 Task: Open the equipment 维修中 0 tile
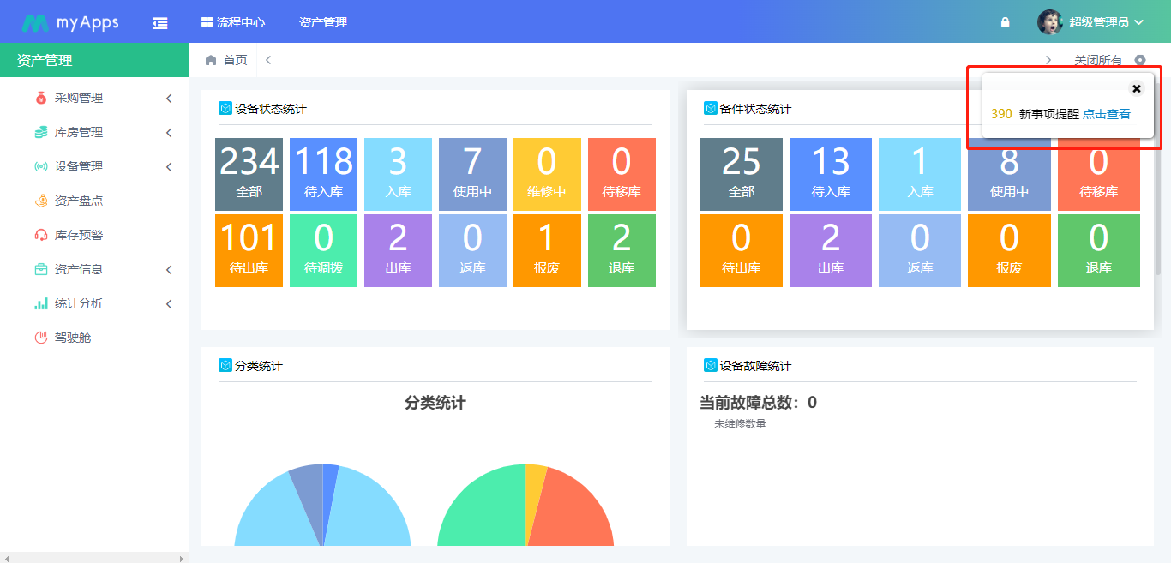point(547,174)
